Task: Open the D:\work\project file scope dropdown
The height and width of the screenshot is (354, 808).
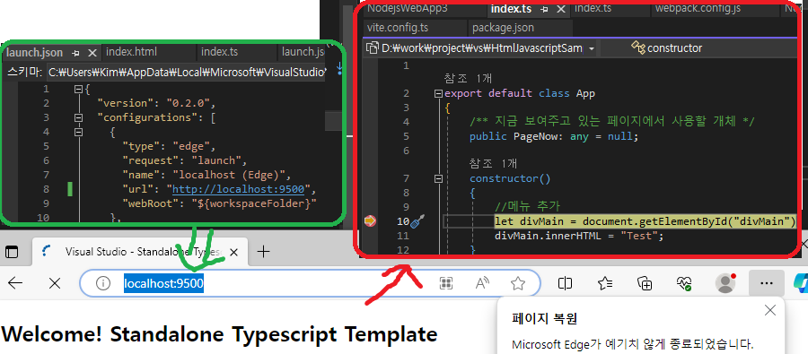Action: click(591, 48)
